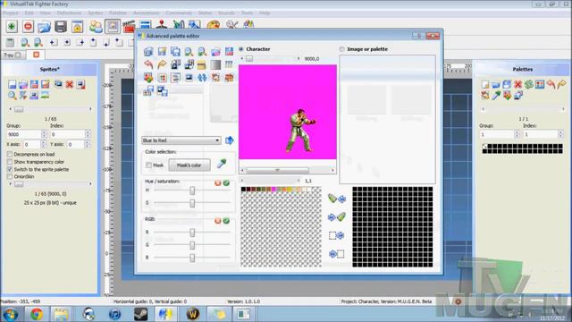Open the Help menu
This screenshot has height=322, width=572.
click(265, 13)
